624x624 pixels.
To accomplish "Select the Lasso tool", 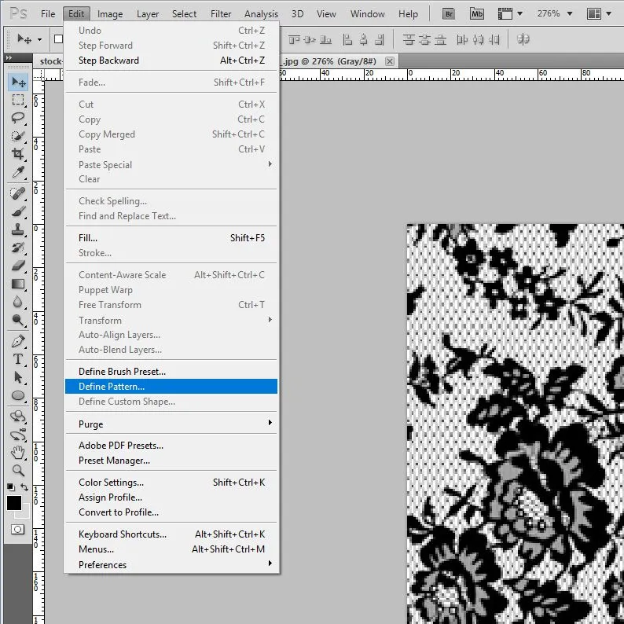I will (18, 118).
